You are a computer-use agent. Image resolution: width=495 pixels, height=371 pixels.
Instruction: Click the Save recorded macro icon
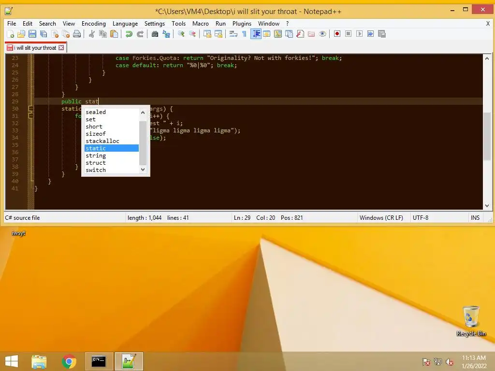tap(382, 34)
